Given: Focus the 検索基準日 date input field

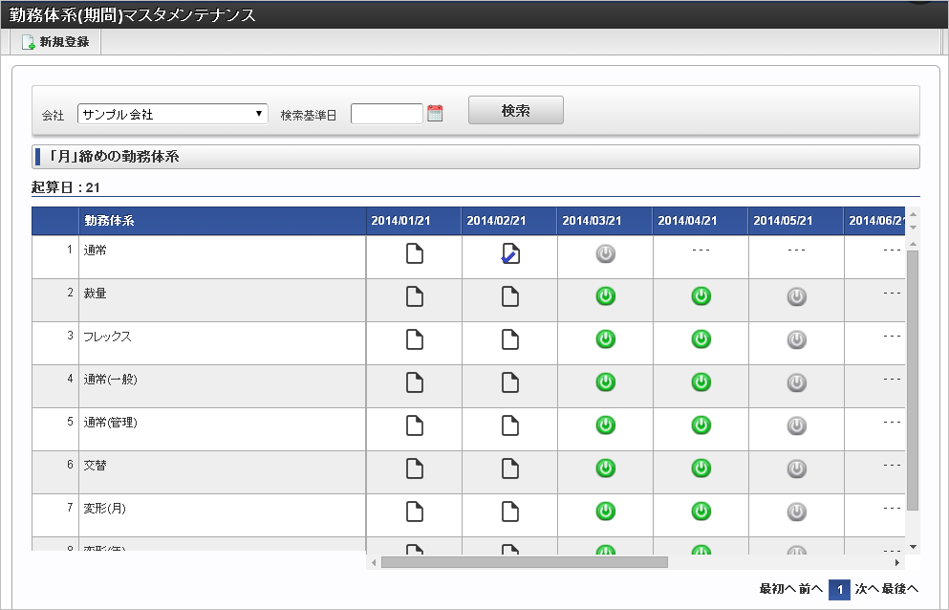Looking at the screenshot, I should click(x=387, y=114).
